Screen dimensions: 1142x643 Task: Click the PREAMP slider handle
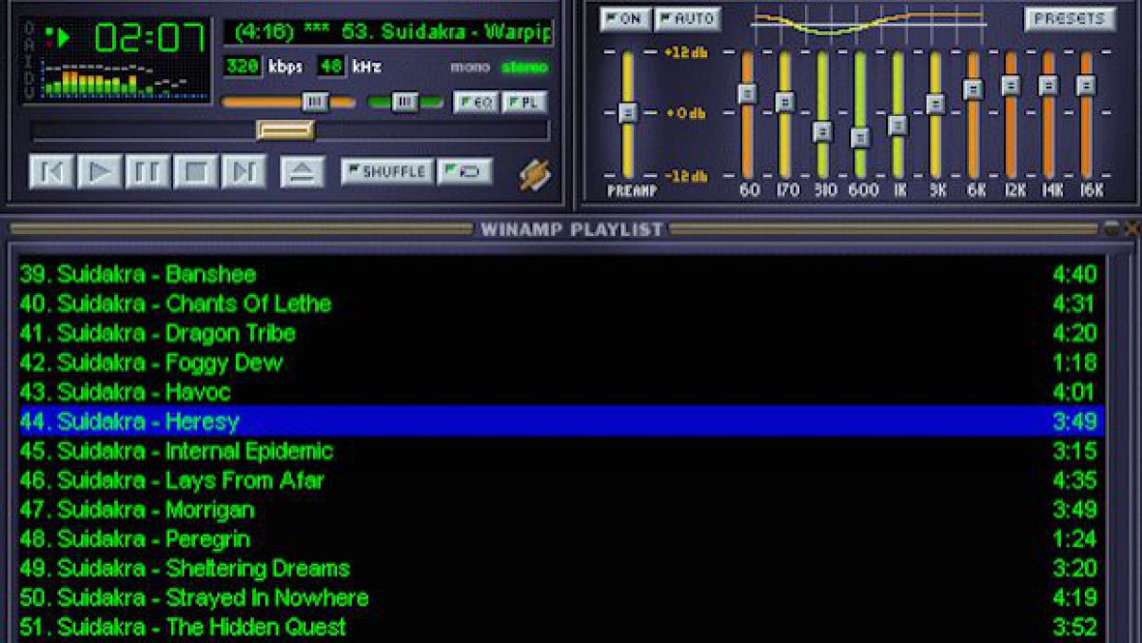[x=627, y=112]
